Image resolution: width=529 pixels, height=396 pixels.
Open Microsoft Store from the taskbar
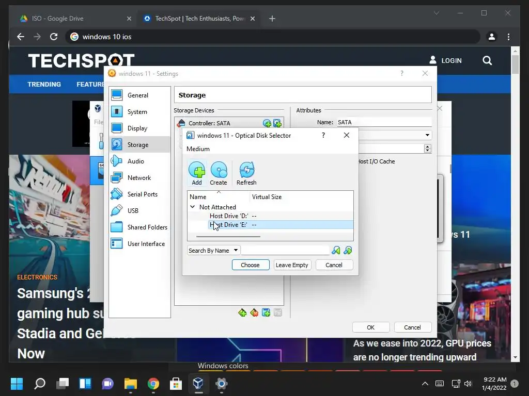[x=176, y=384]
